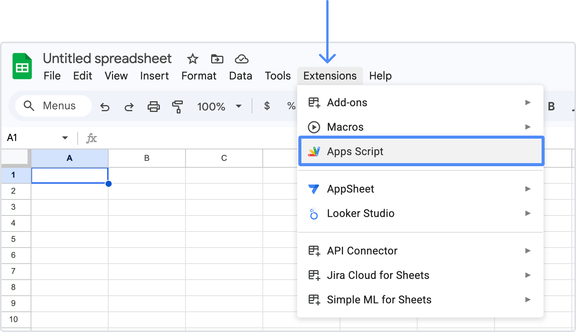Image resolution: width=576 pixels, height=332 pixels.
Task: Click the Add-ons menu item icon
Action: 314,102
